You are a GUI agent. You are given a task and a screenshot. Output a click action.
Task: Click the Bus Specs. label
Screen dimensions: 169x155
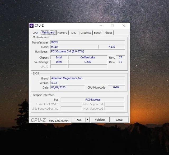(x=42, y=51)
